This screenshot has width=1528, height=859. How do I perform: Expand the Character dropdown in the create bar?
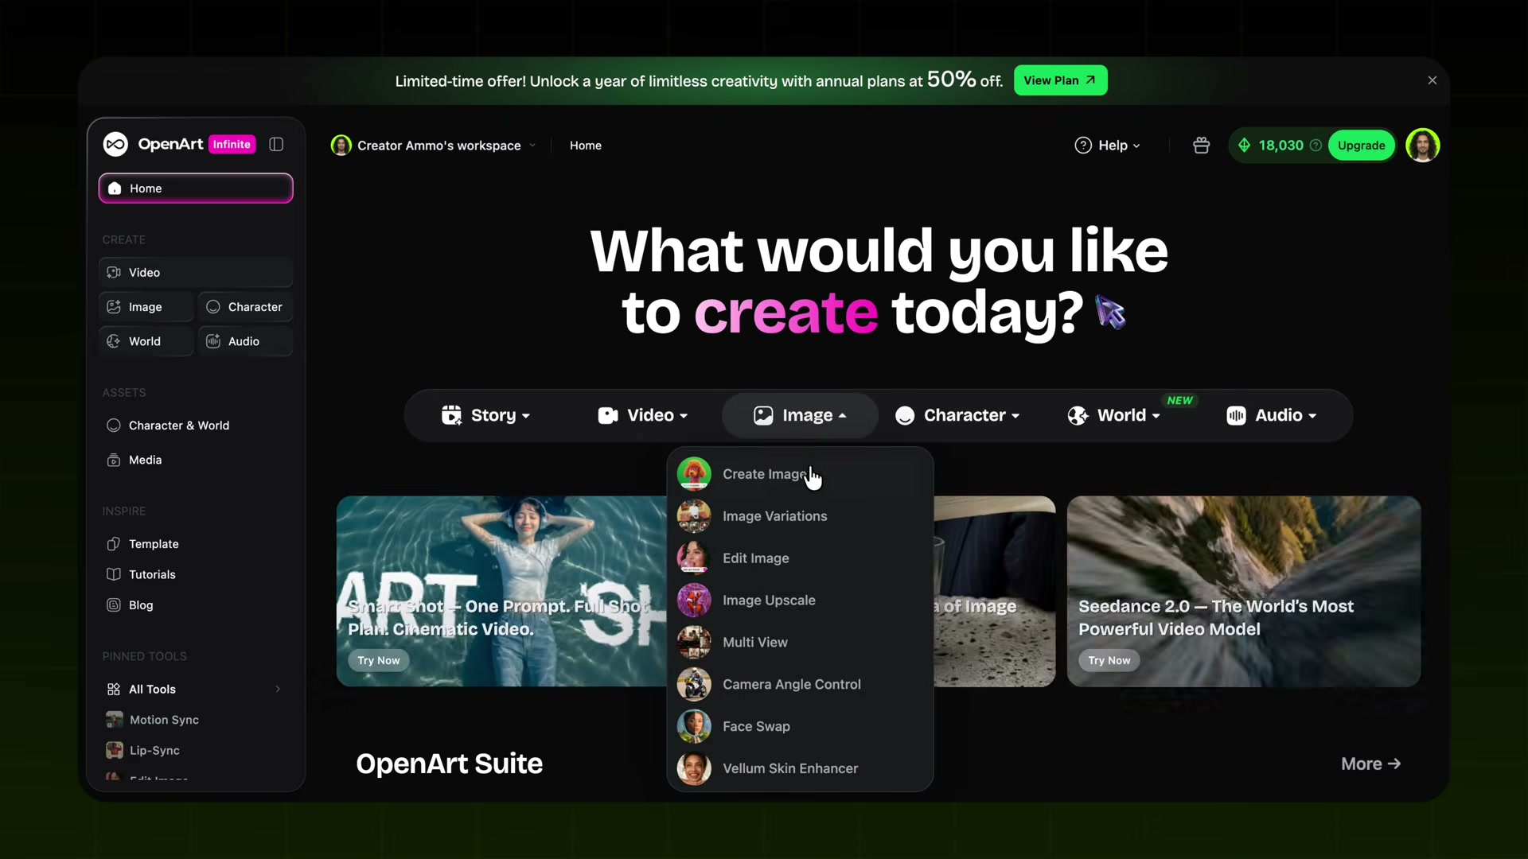[957, 415]
